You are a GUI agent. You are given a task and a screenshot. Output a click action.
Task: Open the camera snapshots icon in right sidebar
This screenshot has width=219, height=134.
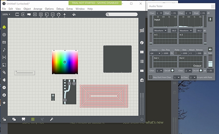(x=142, y=80)
